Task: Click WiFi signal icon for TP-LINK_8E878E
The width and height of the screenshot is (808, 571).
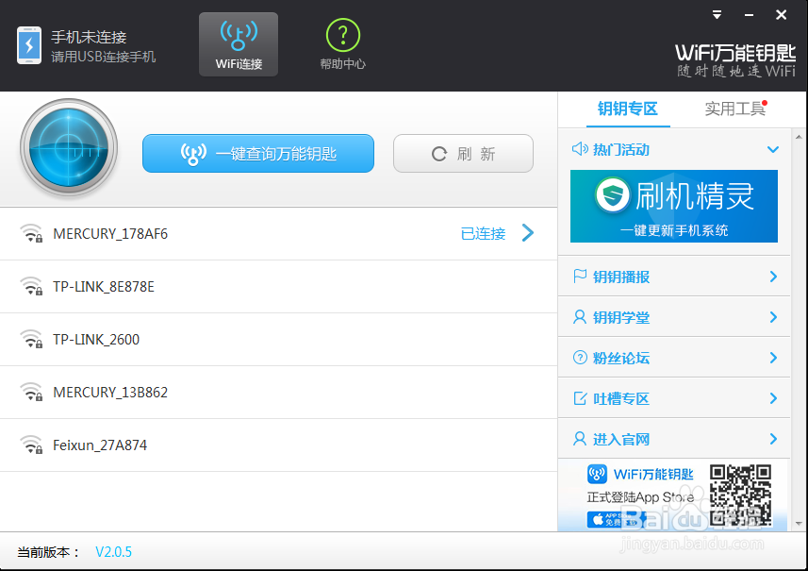Action: coord(31,286)
